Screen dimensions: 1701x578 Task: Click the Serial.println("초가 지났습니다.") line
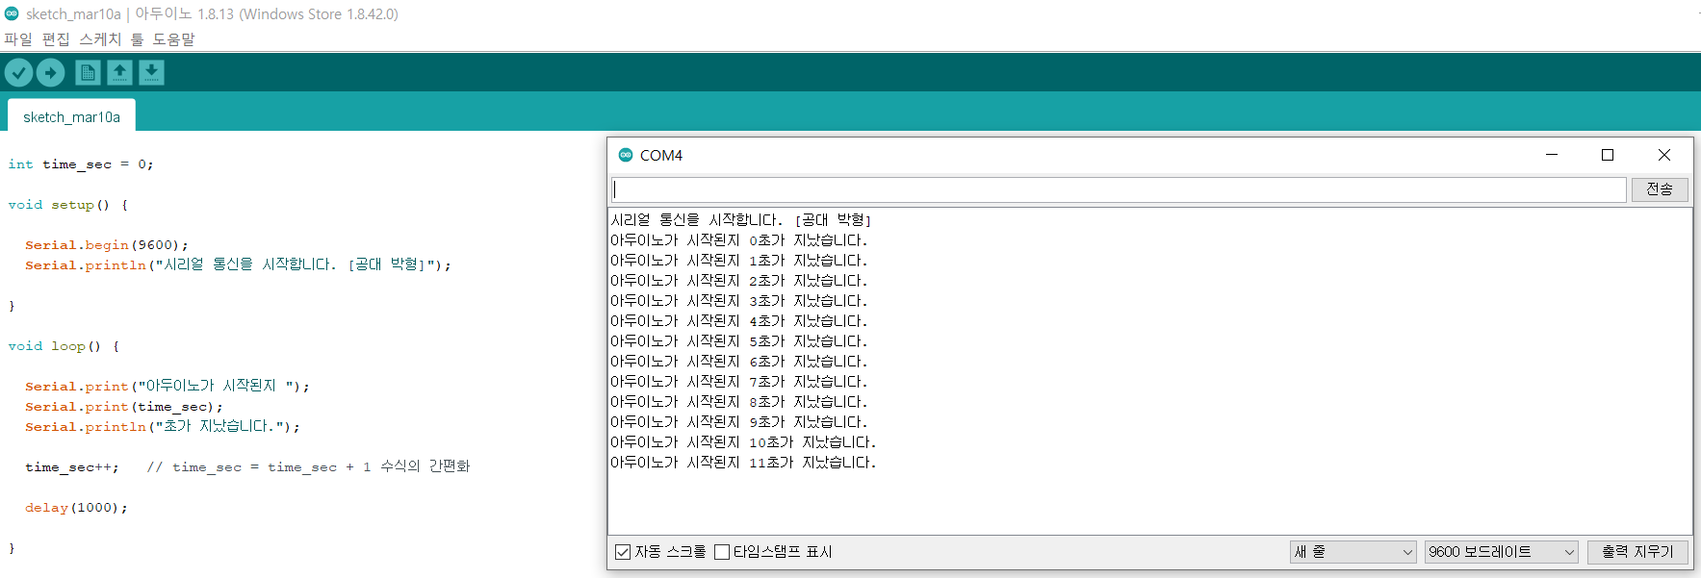pyautogui.click(x=163, y=426)
